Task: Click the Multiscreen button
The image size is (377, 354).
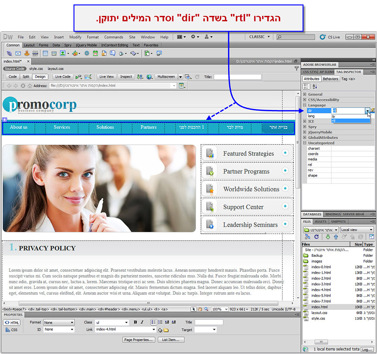Action: (x=166, y=77)
